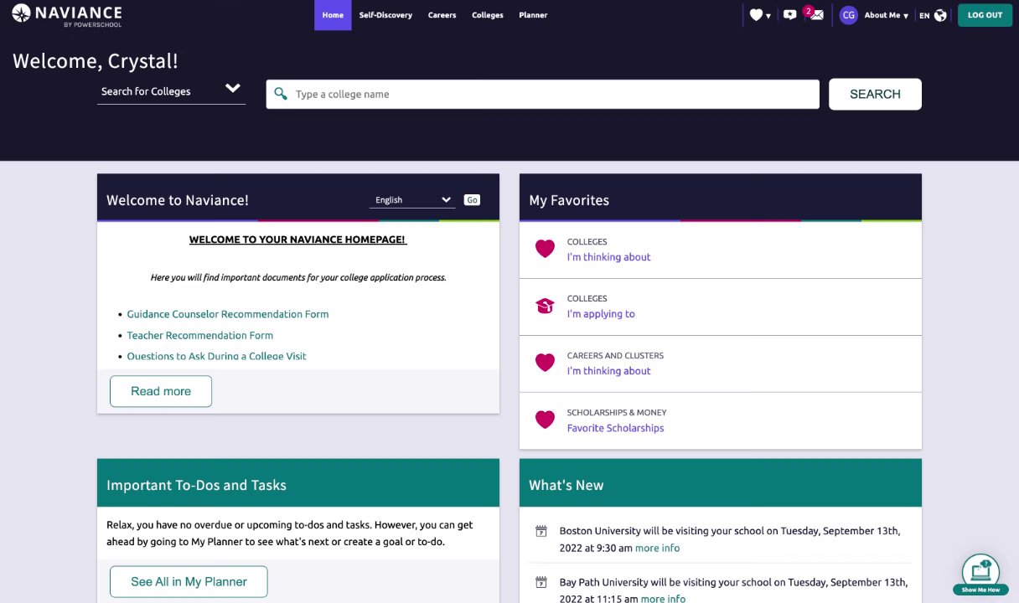Open Teacher Recommendation Form link
This screenshot has height=603, width=1019.
[x=200, y=335]
